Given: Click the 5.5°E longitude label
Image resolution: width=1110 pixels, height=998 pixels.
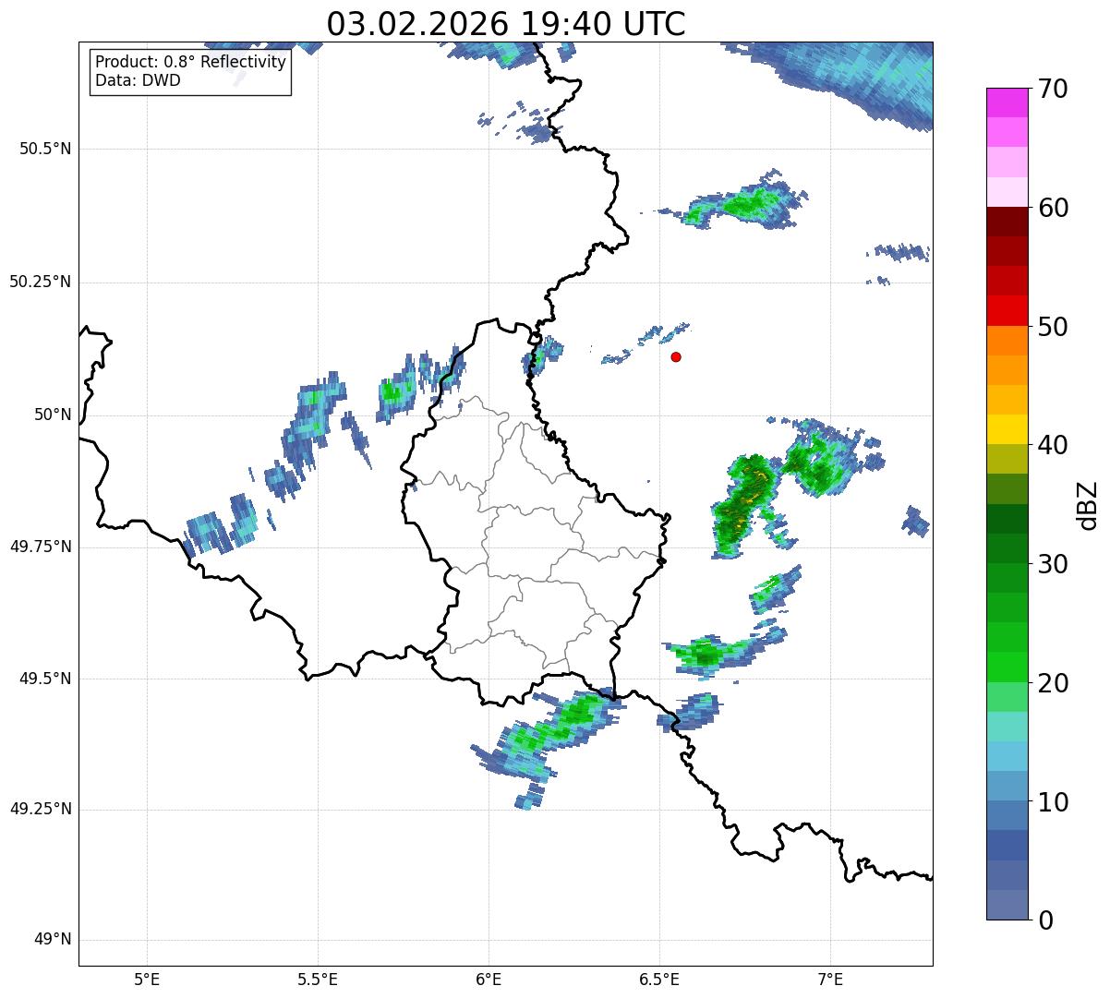Looking at the screenshot, I should [318, 979].
